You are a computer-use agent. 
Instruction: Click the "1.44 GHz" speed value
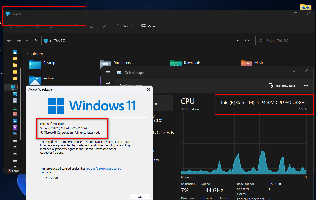pos(212,190)
